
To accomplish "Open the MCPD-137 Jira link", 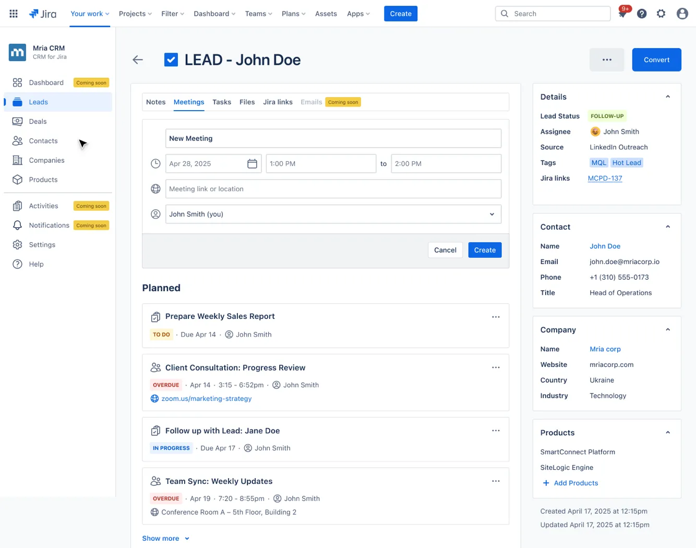I will pos(605,178).
